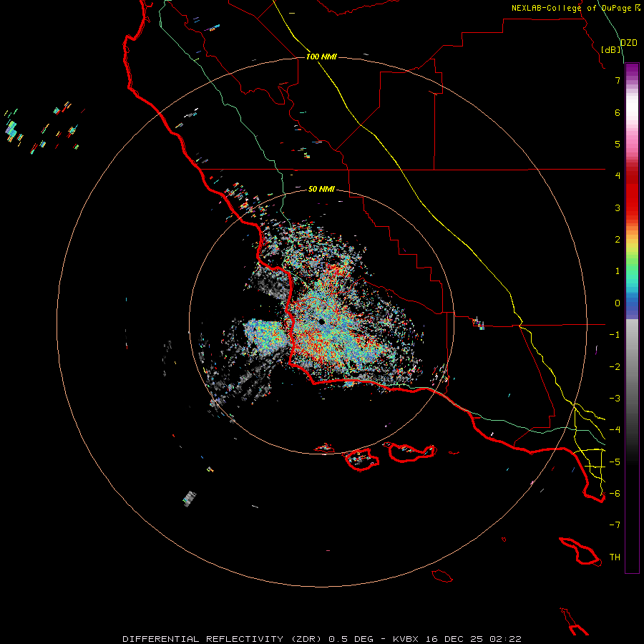Screen dimensions: 644x644
Task: Click the "NEXLAB-College of DuPage" credit text
Action: pos(571,8)
